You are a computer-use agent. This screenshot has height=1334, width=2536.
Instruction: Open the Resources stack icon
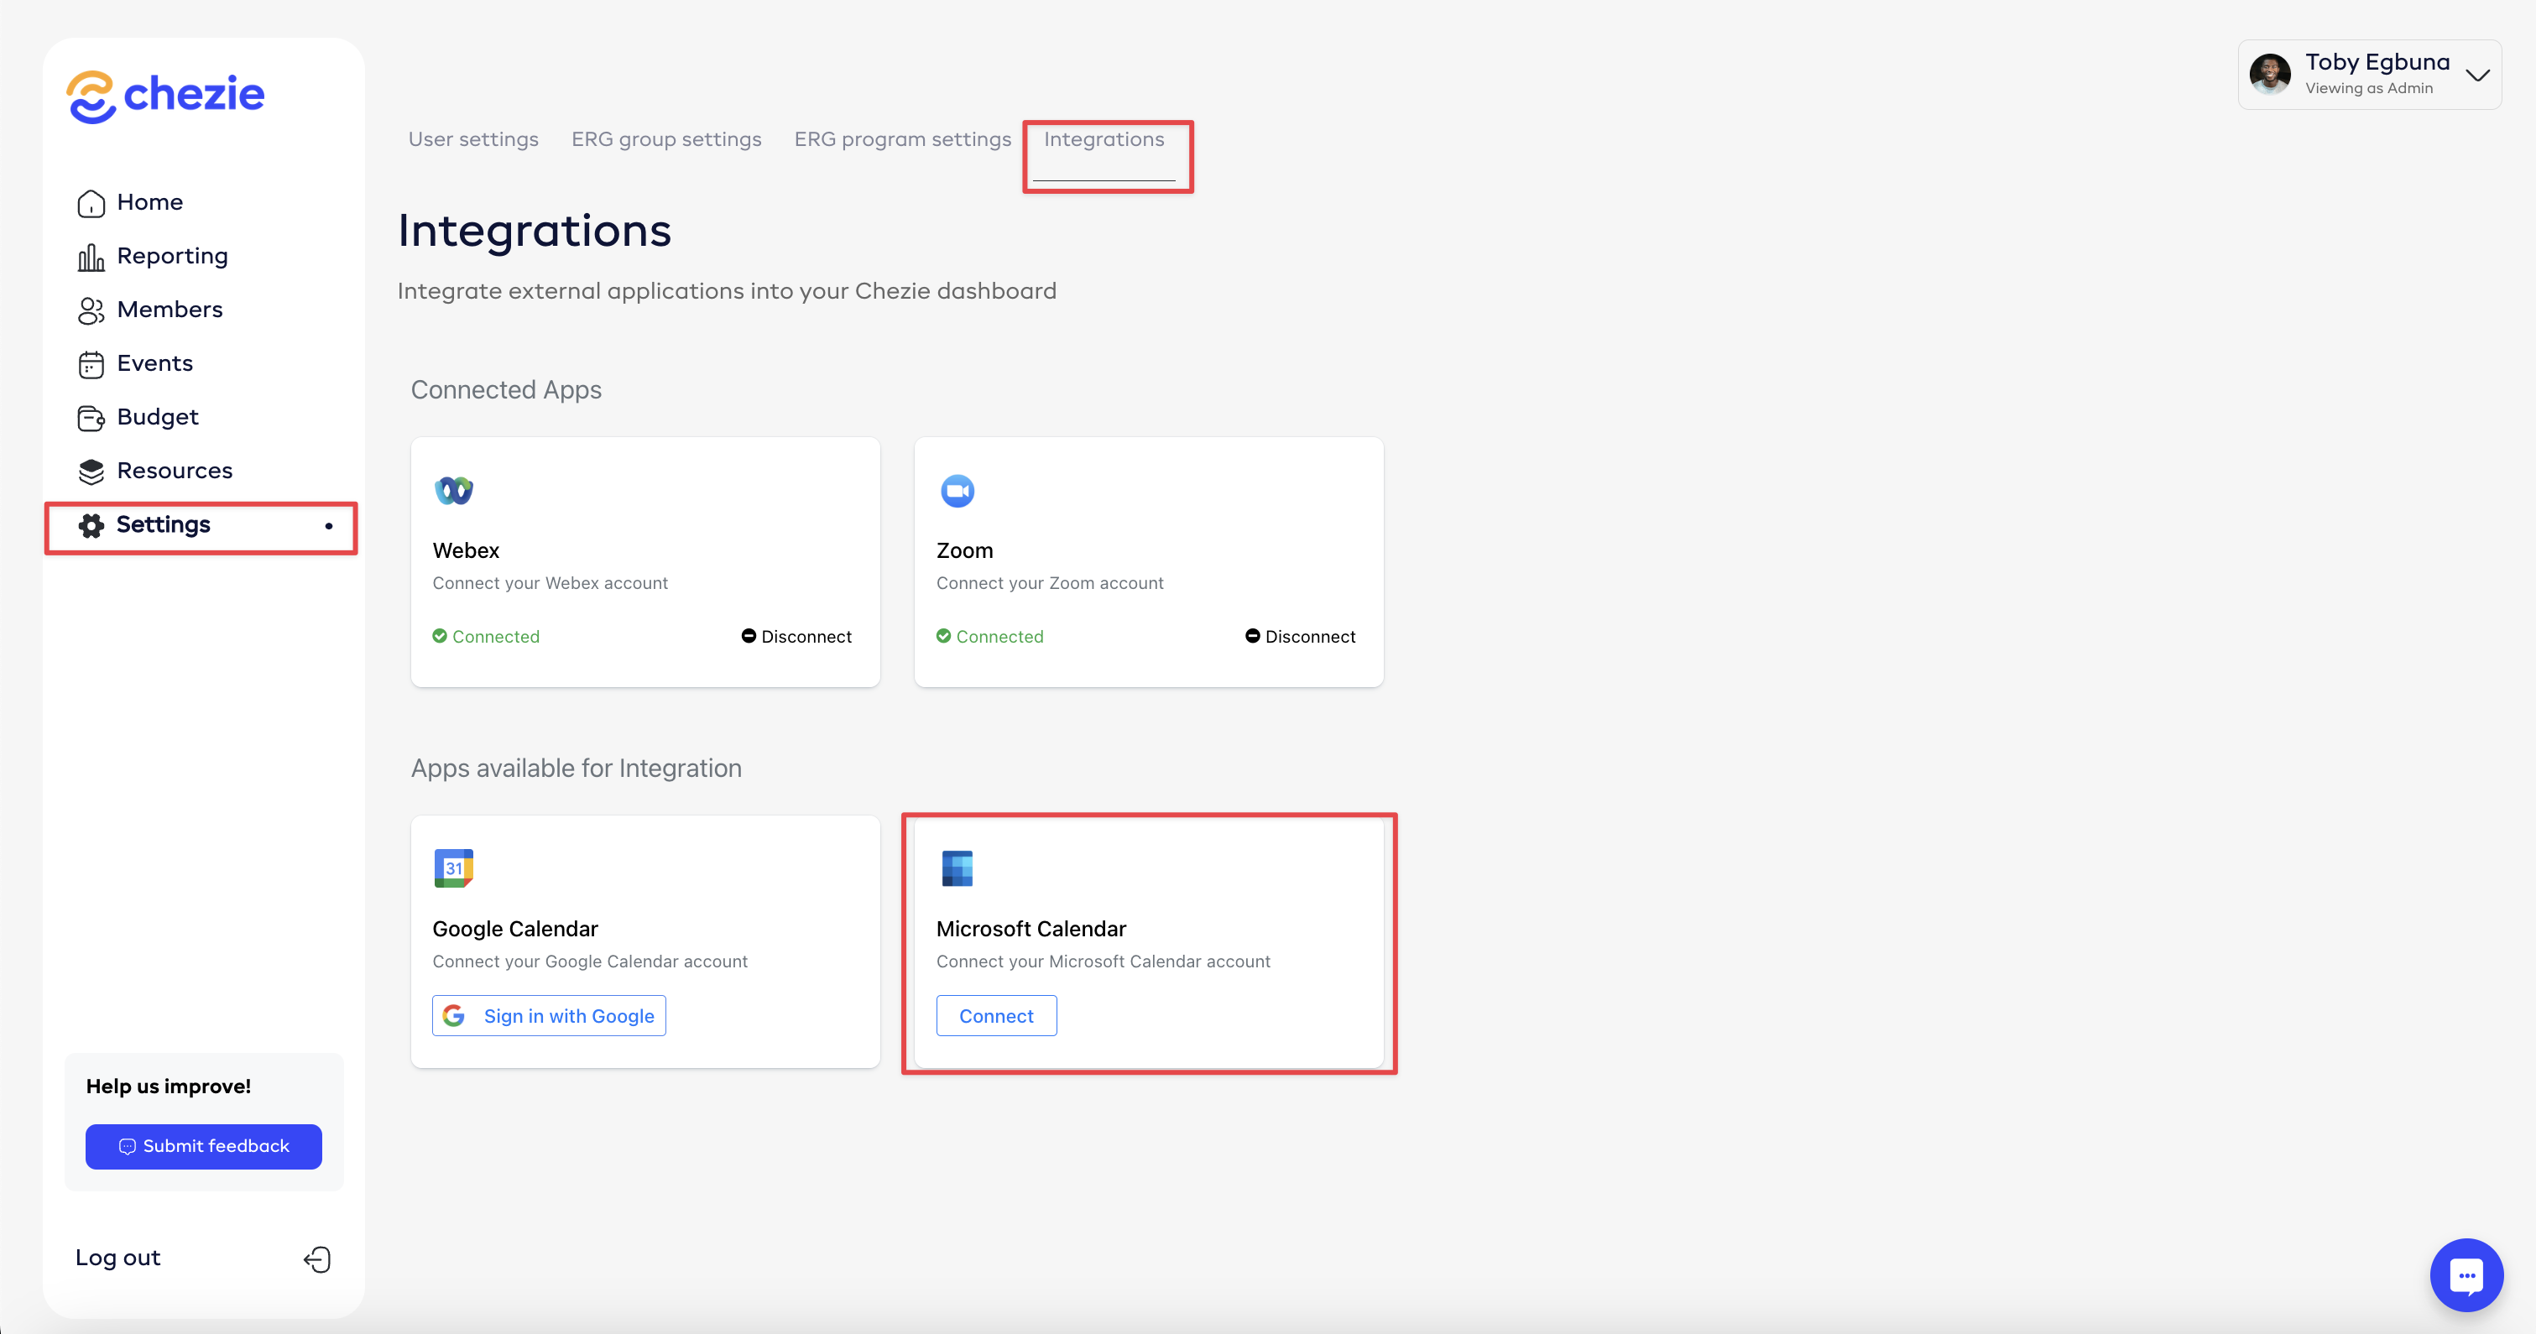click(91, 472)
